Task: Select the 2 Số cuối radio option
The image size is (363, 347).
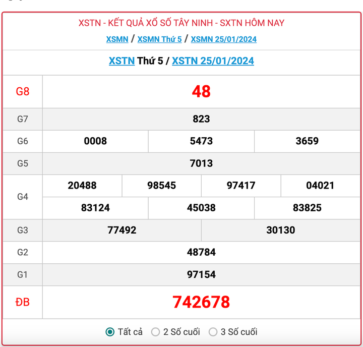Action: 155,332
